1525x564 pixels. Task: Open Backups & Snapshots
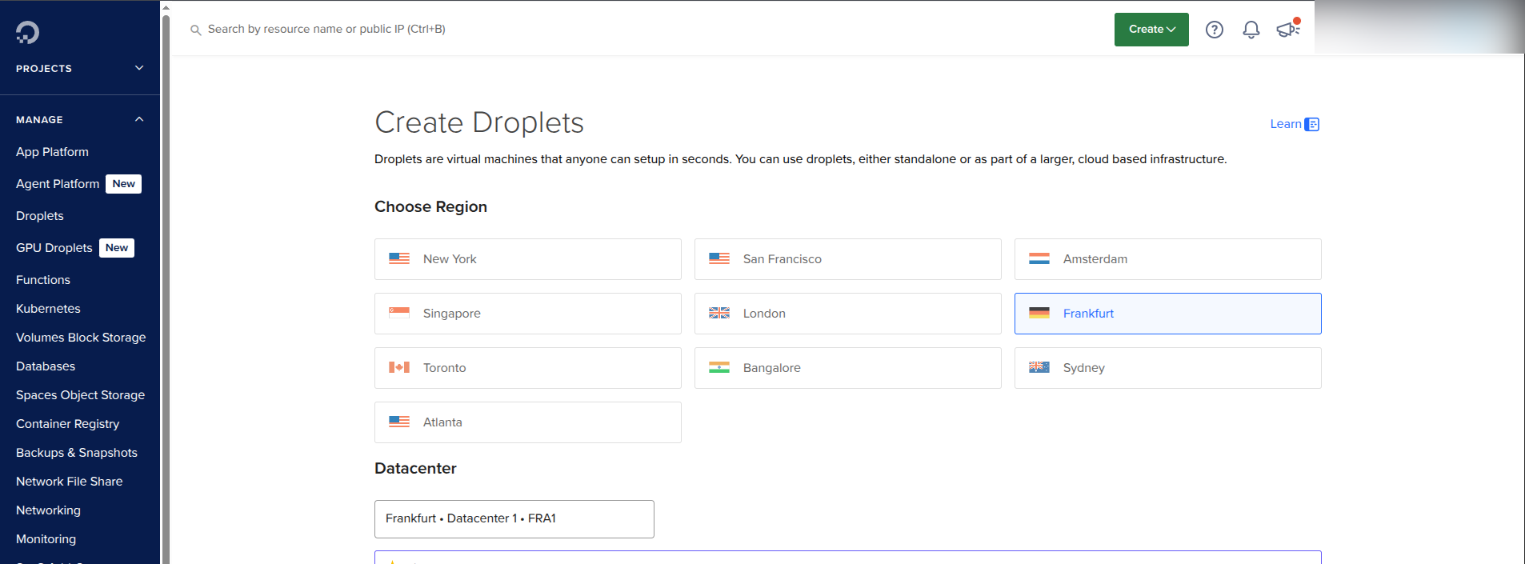(x=77, y=453)
